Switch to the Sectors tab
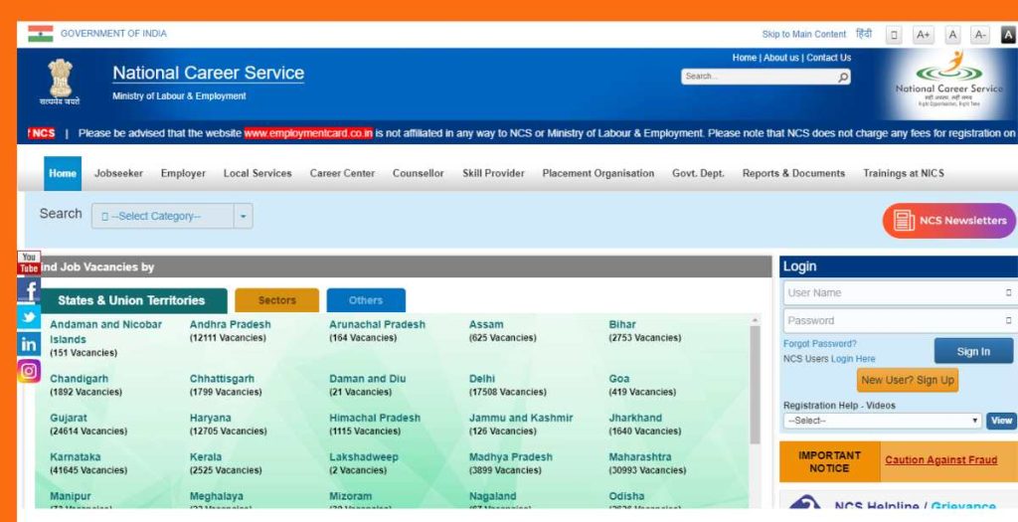The height and width of the screenshot is (522, 1018). (276, 300)
